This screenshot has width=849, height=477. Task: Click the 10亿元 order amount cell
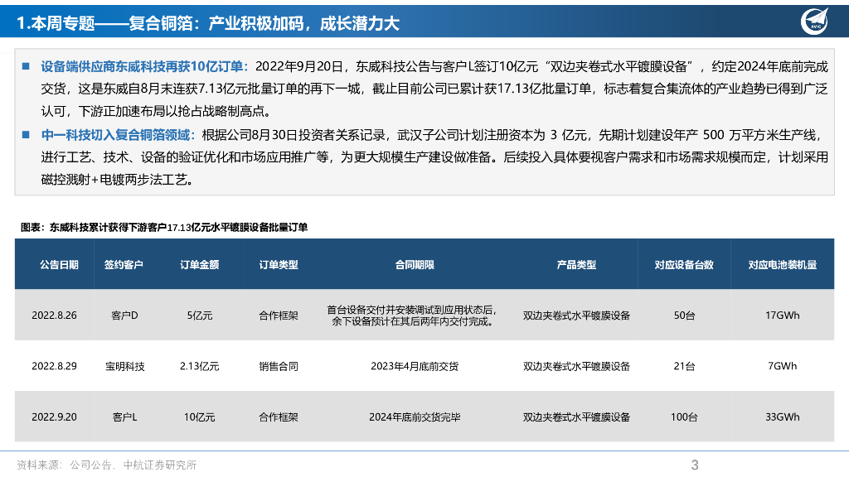coord(199,417)
